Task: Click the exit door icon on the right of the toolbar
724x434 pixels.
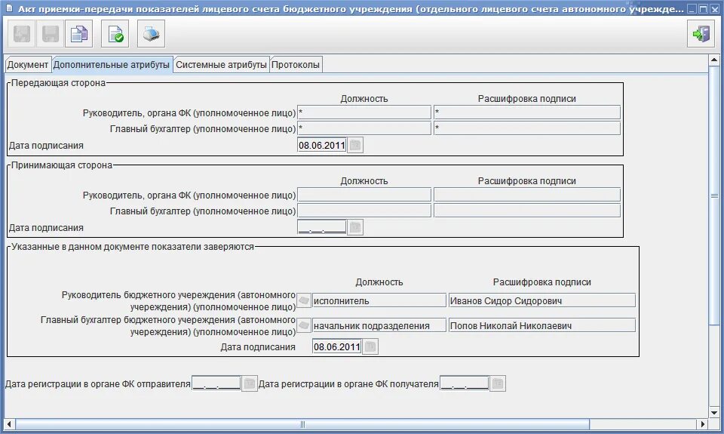Action: coord(701,34)
